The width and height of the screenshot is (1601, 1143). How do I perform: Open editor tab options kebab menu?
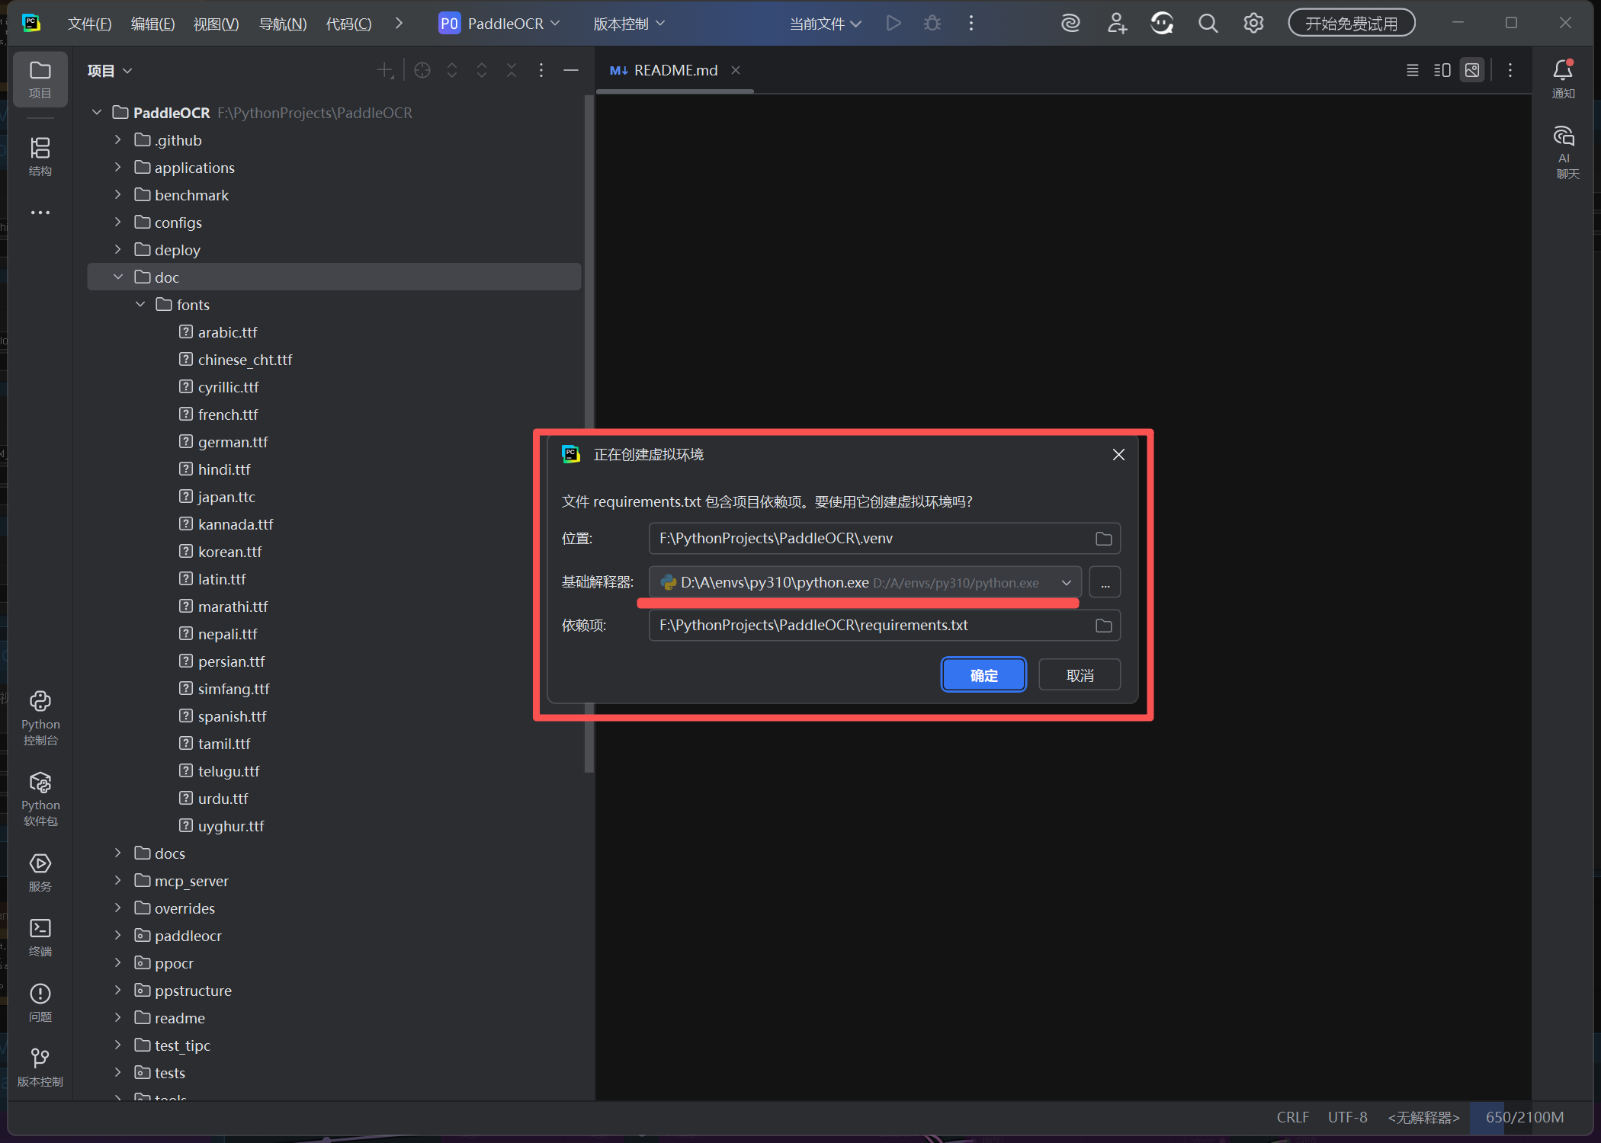[1510, 70]
